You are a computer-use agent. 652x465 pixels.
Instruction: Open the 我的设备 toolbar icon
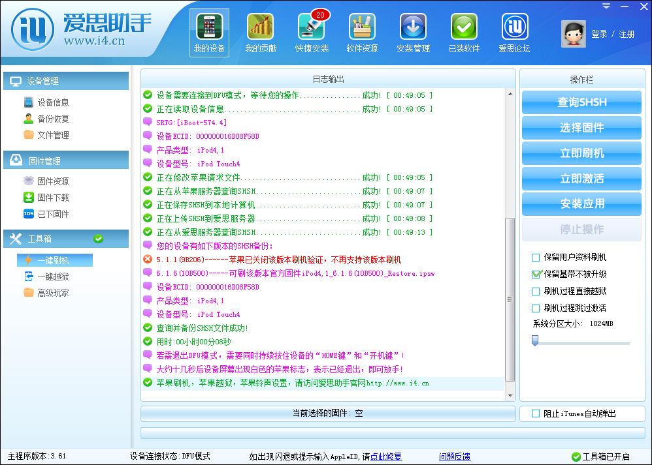click(209, 33)
